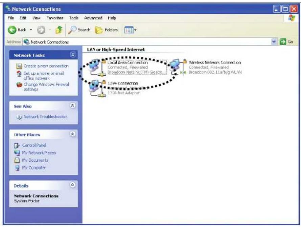Click the Network Troubleshooter info icon

[19, 117]
